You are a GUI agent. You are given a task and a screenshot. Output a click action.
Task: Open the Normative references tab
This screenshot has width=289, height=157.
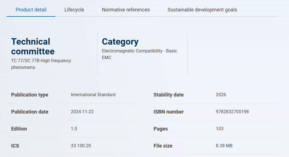click(x=126, y=10)
